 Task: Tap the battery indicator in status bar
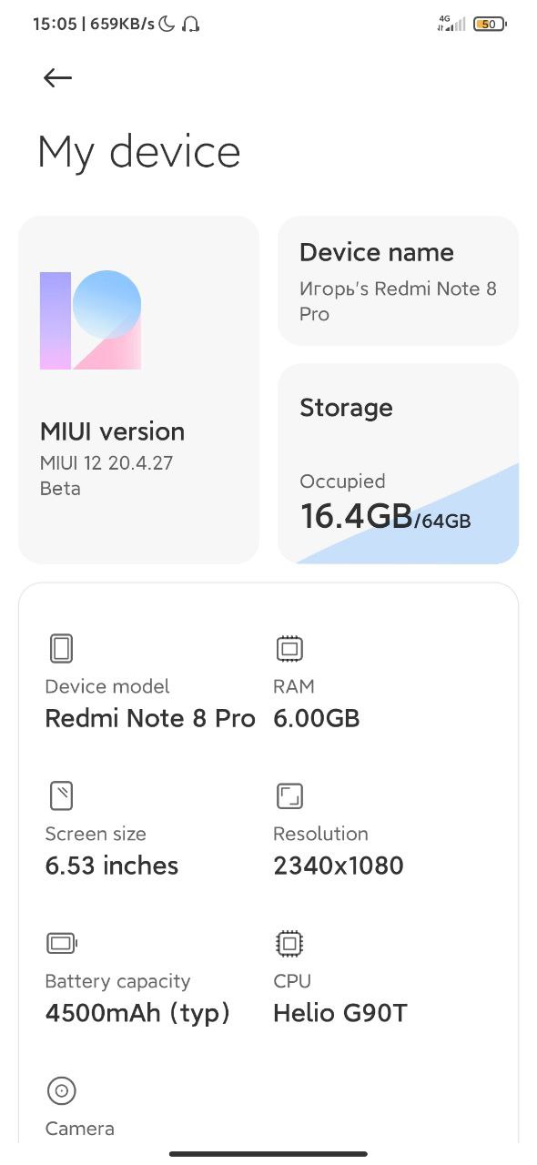point(490,25)
